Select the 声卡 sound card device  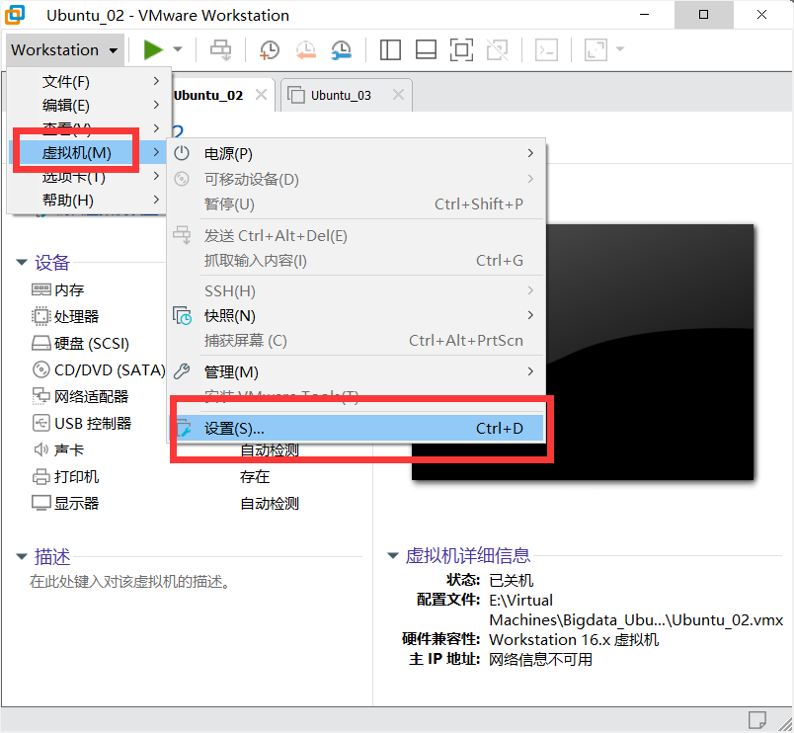click(57, 449)
